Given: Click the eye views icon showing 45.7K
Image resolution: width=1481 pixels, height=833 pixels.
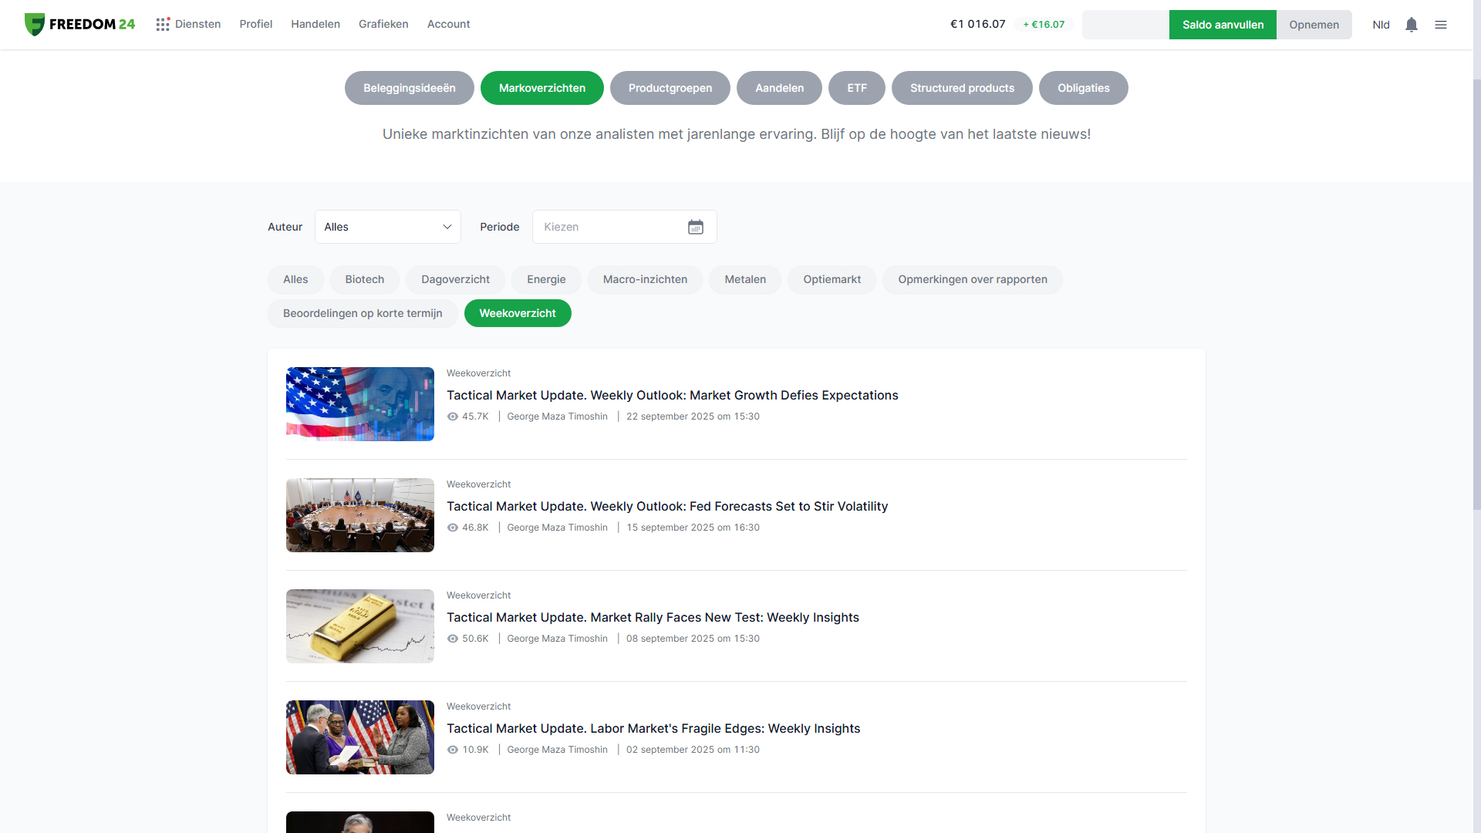Looking at the screenshot, I should coord(453,416).
